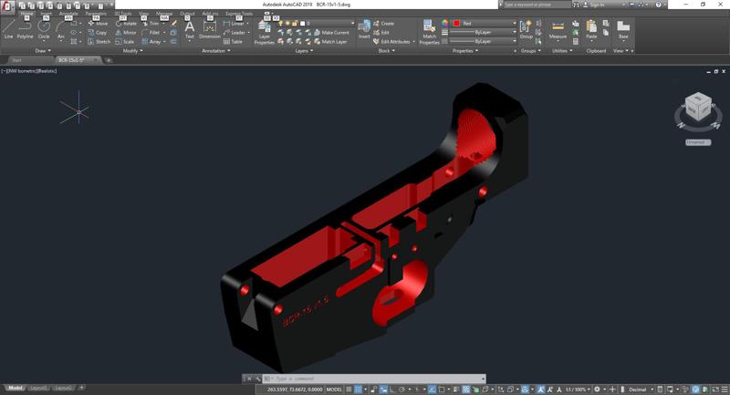730x395 pixels.
Task: Click the Linear dimension button
Action: (x=235, y=24)
